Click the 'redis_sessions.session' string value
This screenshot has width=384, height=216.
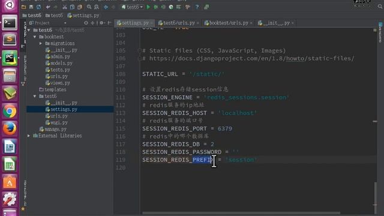click(247, 97)
